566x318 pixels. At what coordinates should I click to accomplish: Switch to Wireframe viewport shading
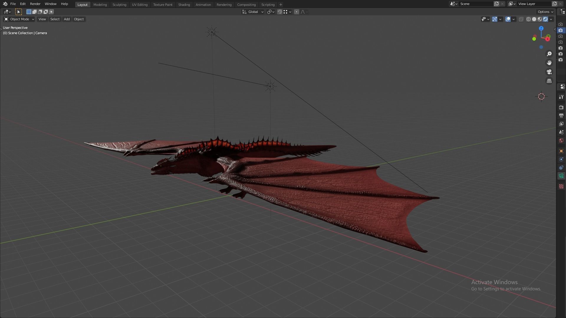click(x=529, y=19)
